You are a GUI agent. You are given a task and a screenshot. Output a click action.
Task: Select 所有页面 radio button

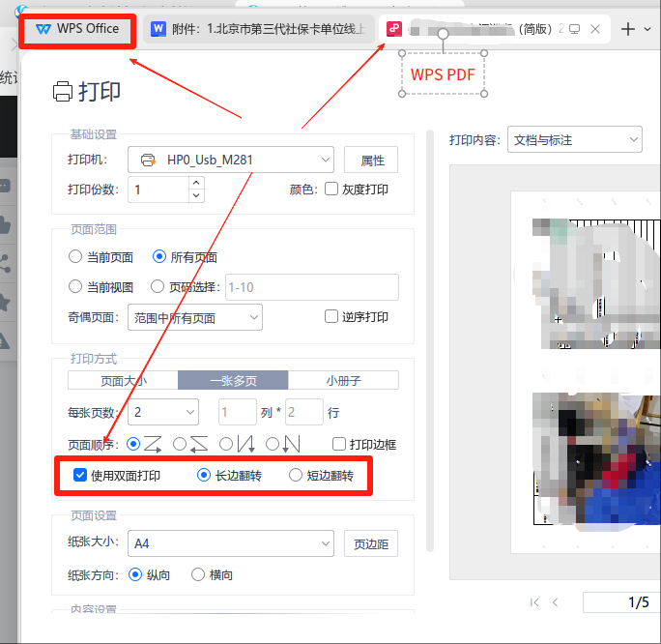click(x=159, y=256)
